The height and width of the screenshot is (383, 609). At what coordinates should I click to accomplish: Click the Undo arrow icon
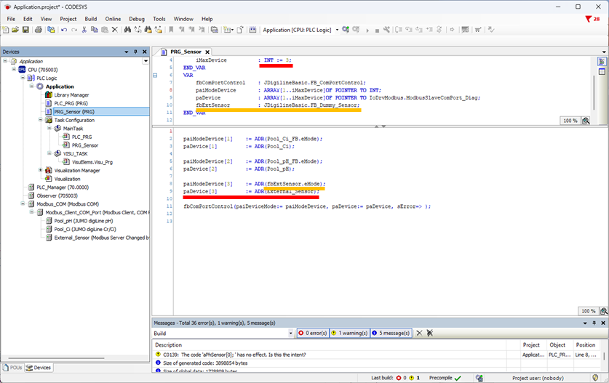coord(64,30)
